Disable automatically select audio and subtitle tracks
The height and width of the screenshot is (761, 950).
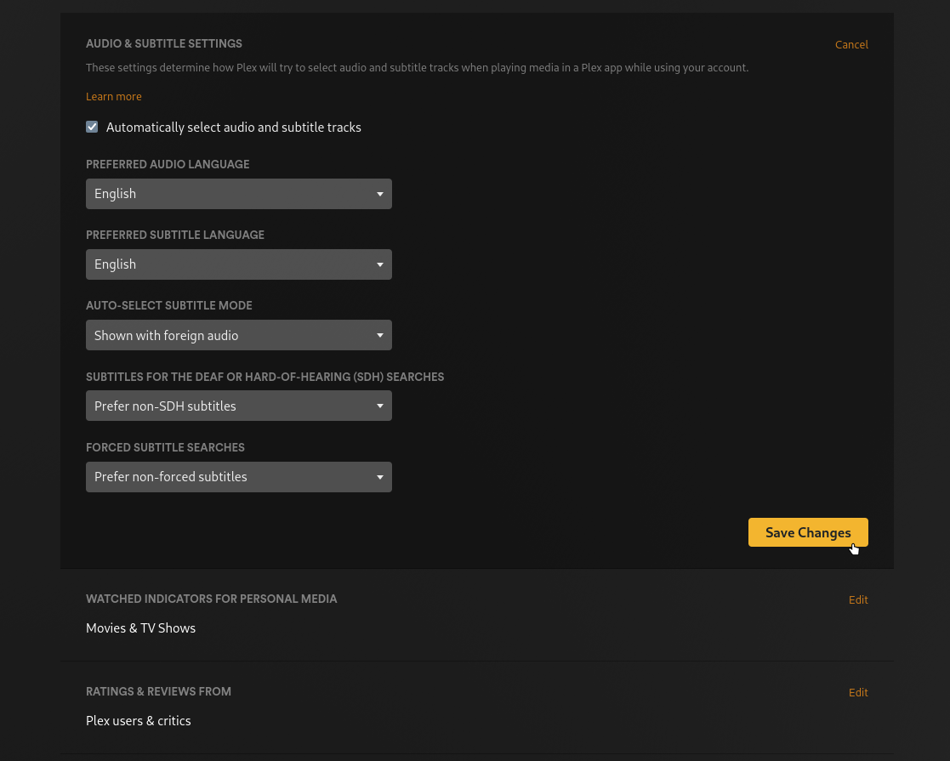[x=92, y=126]
